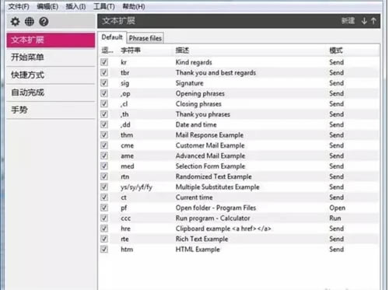Toggle the pf Open folder checkbox
Screen dimensions: 389x290
click(x=104, y=208)
